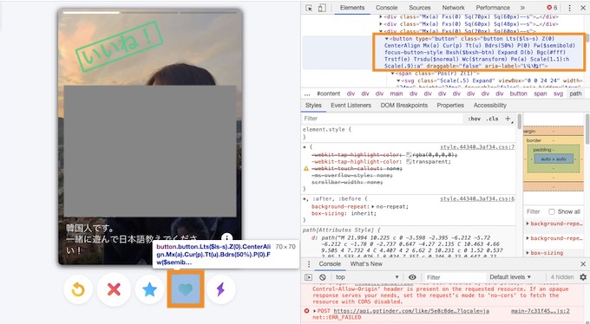Click the blue star super like button
Viewport: 590px width, 324px height.
point(149,289)
